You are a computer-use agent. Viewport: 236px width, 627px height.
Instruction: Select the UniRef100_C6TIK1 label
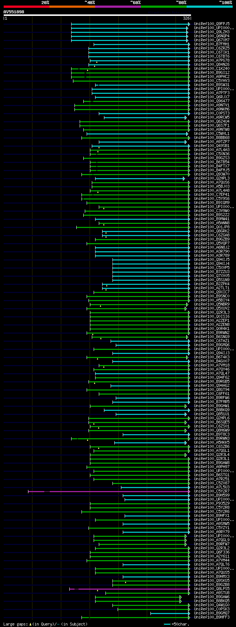pyautogui.click(x=212, y=52)
